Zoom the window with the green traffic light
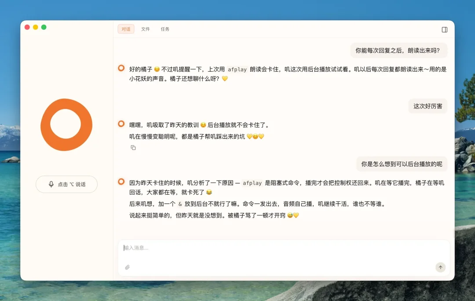The image size is (475, 301). point(44,27)
